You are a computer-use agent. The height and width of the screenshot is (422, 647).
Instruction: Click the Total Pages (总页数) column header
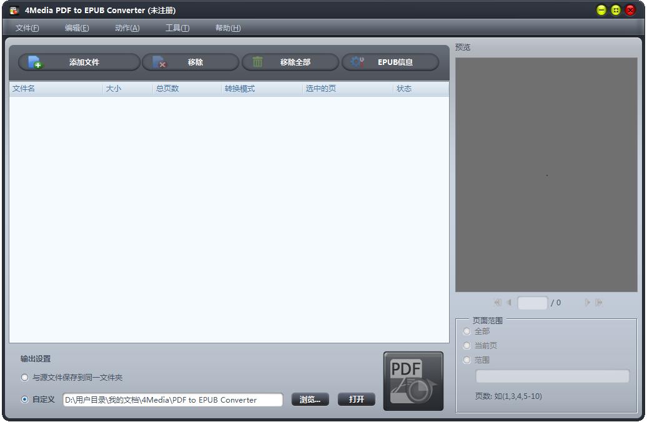tap(187, 89)
